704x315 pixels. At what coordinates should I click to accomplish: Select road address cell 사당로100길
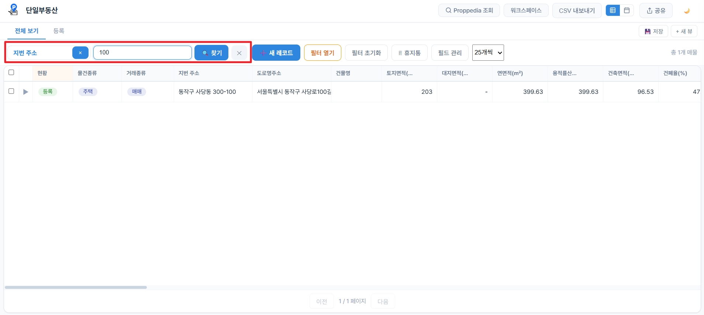coord(291,92)
